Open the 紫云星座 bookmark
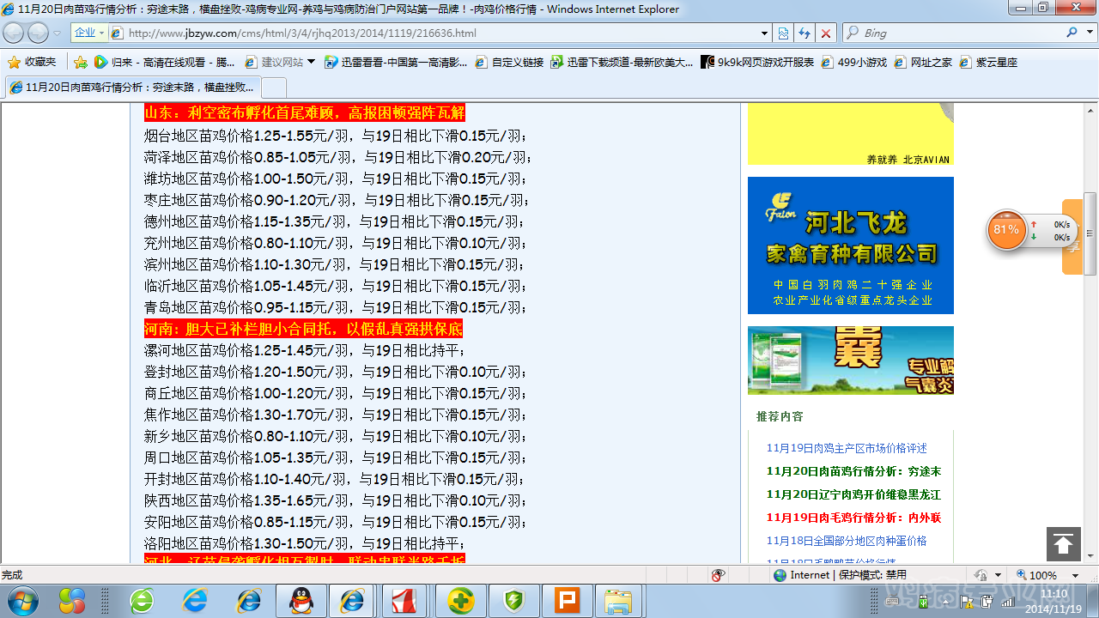Image resolution: width=1099 pixels, height=618 pixels. click(988, 62)
